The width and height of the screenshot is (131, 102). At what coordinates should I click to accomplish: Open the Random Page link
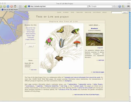pos(31,36)
